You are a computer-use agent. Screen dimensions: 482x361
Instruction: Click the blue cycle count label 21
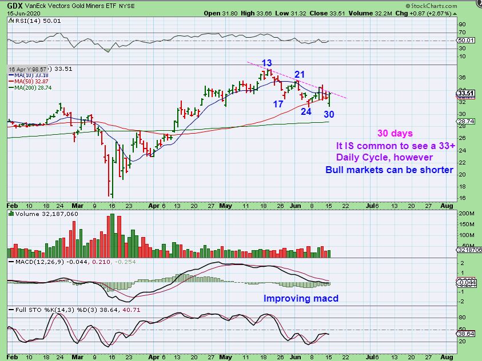(300, 74)
